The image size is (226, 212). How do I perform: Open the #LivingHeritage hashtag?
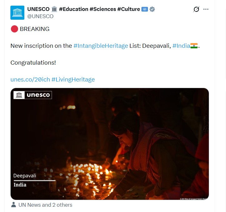click(x=73, y=79)
